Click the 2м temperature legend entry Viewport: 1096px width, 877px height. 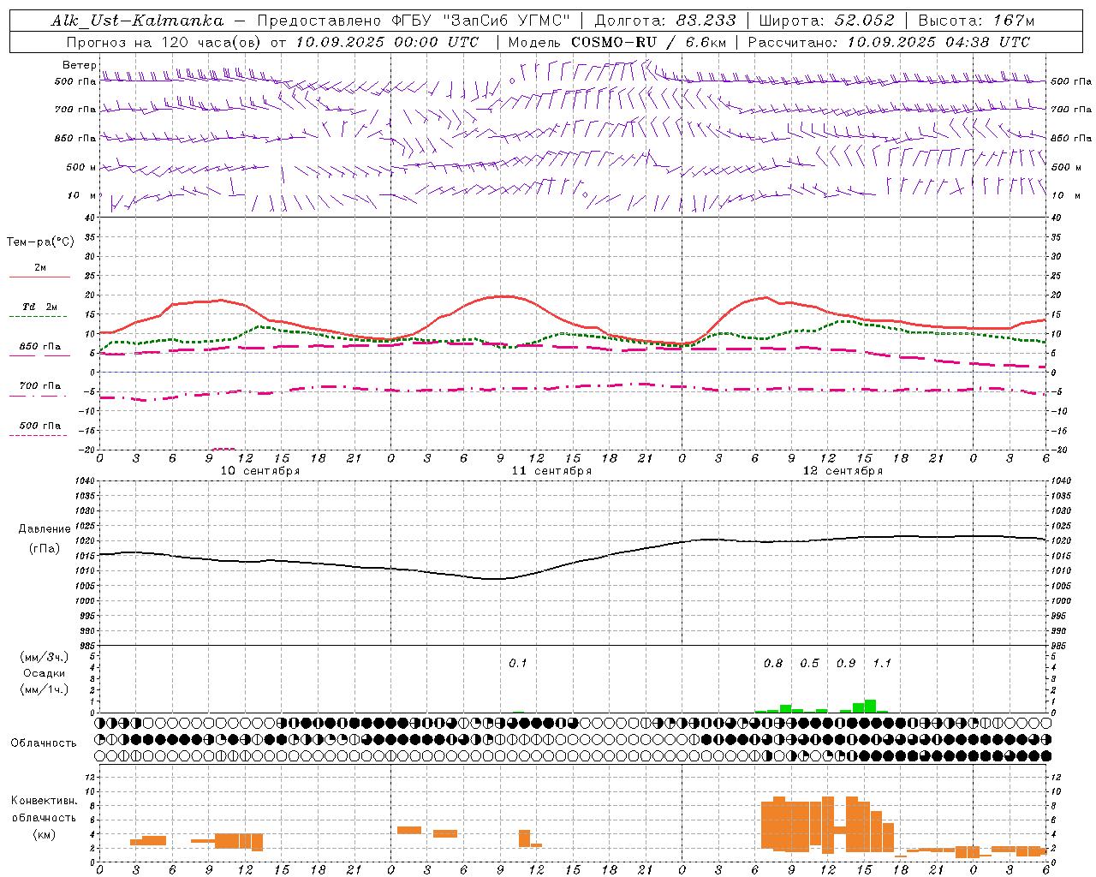point(40,268)
